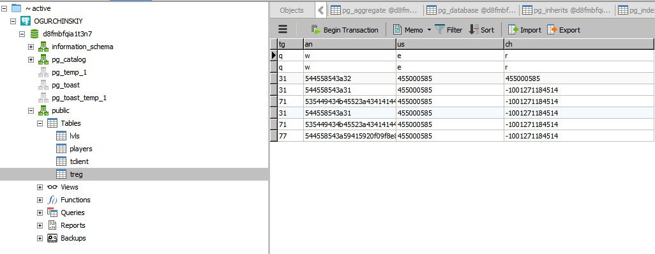Click the Memo document icon

[x=397, y=29]
